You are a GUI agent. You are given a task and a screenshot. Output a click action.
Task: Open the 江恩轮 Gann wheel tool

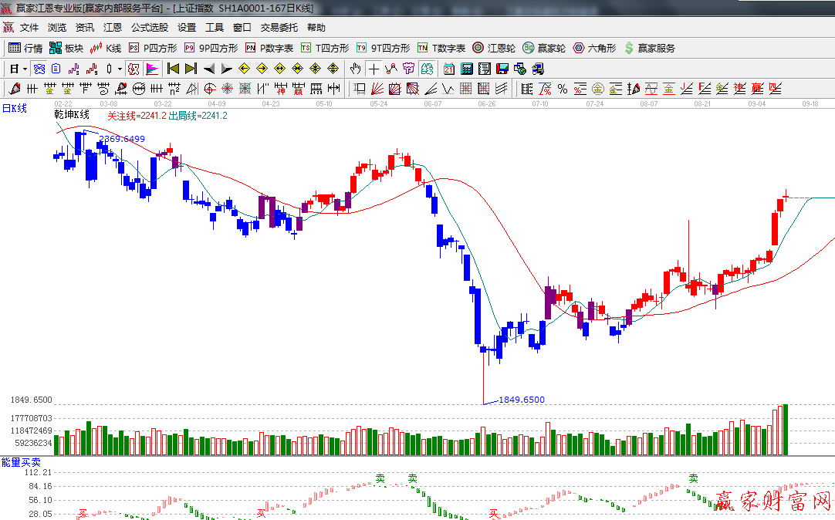tap(494, 48)
